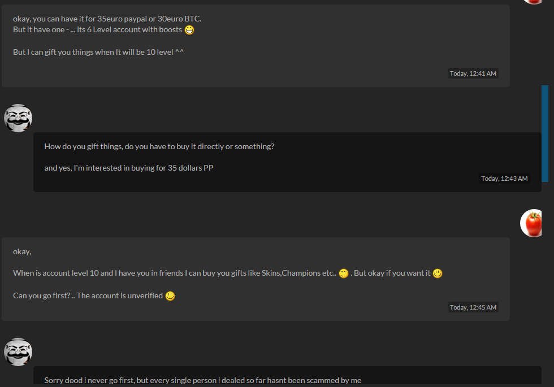Image resolution: width=554 pixels, height=387 pixels.
Task: Click the 'Today, 12:45 AM' timestamp
Action: (473, 307)
